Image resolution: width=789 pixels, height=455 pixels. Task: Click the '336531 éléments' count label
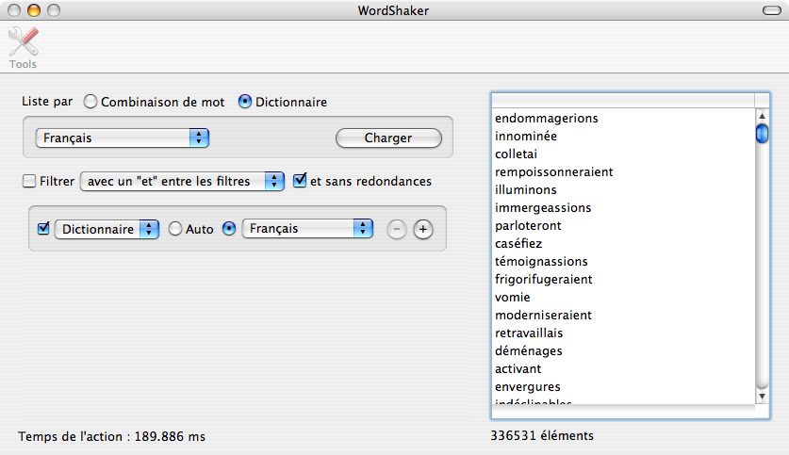click(x=542, y=435)
